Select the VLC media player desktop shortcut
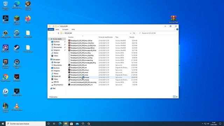The image size is (224, 126). [17, 107]
